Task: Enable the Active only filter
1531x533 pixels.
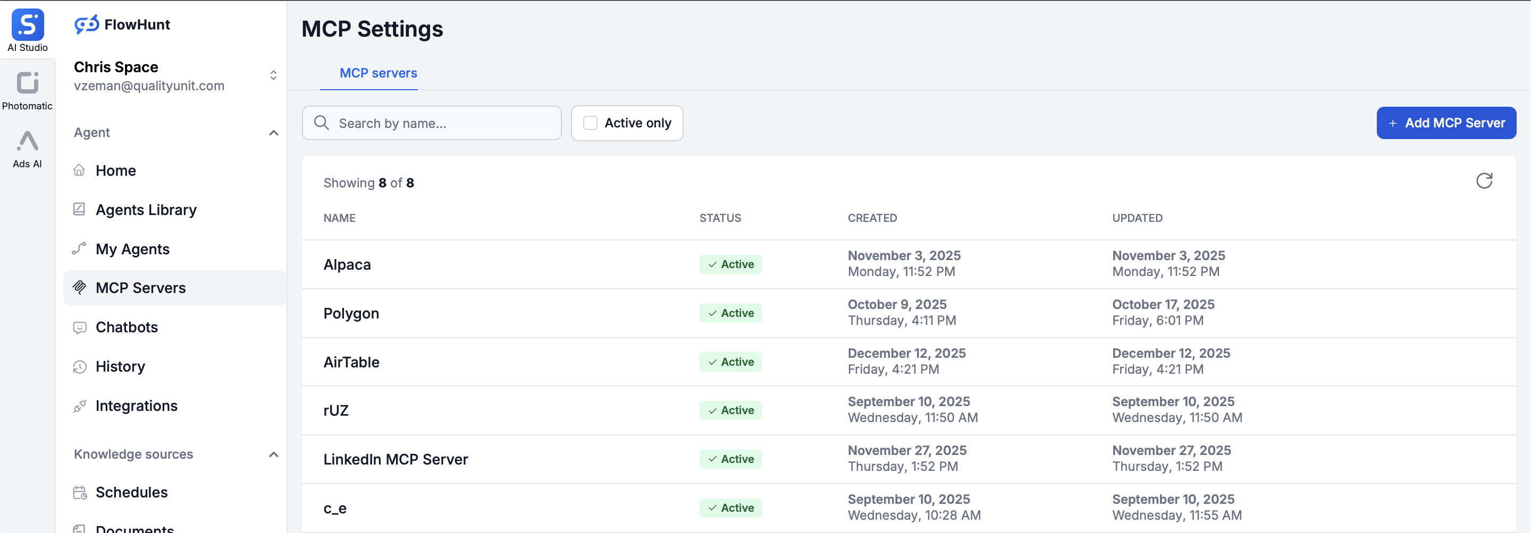Action: pos(590,123)
